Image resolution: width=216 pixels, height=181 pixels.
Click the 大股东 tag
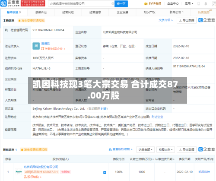66,172
